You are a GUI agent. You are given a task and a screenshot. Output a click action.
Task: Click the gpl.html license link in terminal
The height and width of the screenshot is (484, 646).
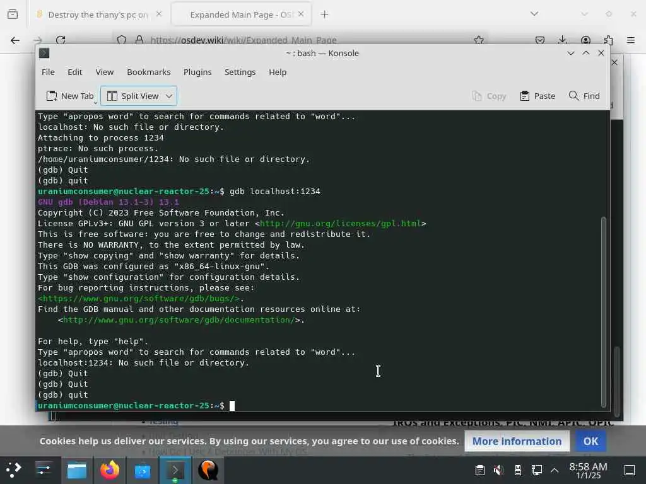pyautogui.click(x=340, y=224)
